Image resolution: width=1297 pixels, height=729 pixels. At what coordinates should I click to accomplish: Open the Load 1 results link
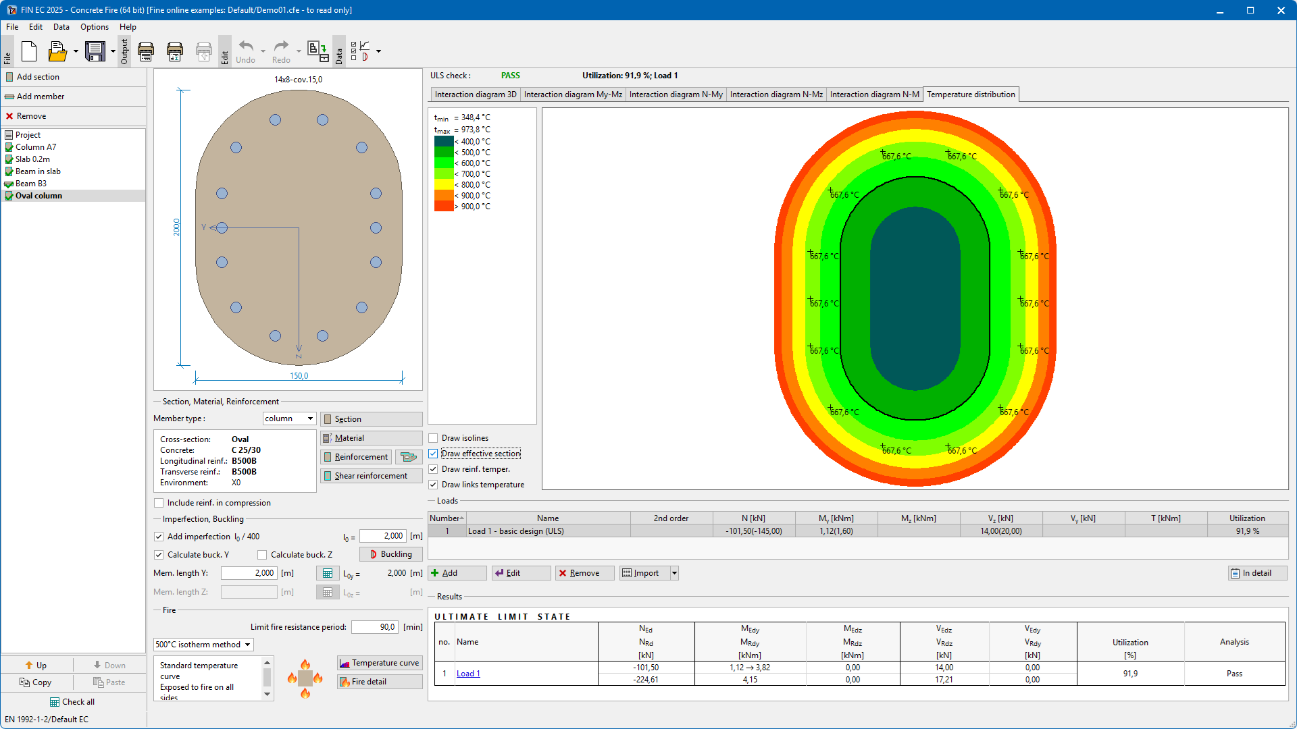point(468,674)
